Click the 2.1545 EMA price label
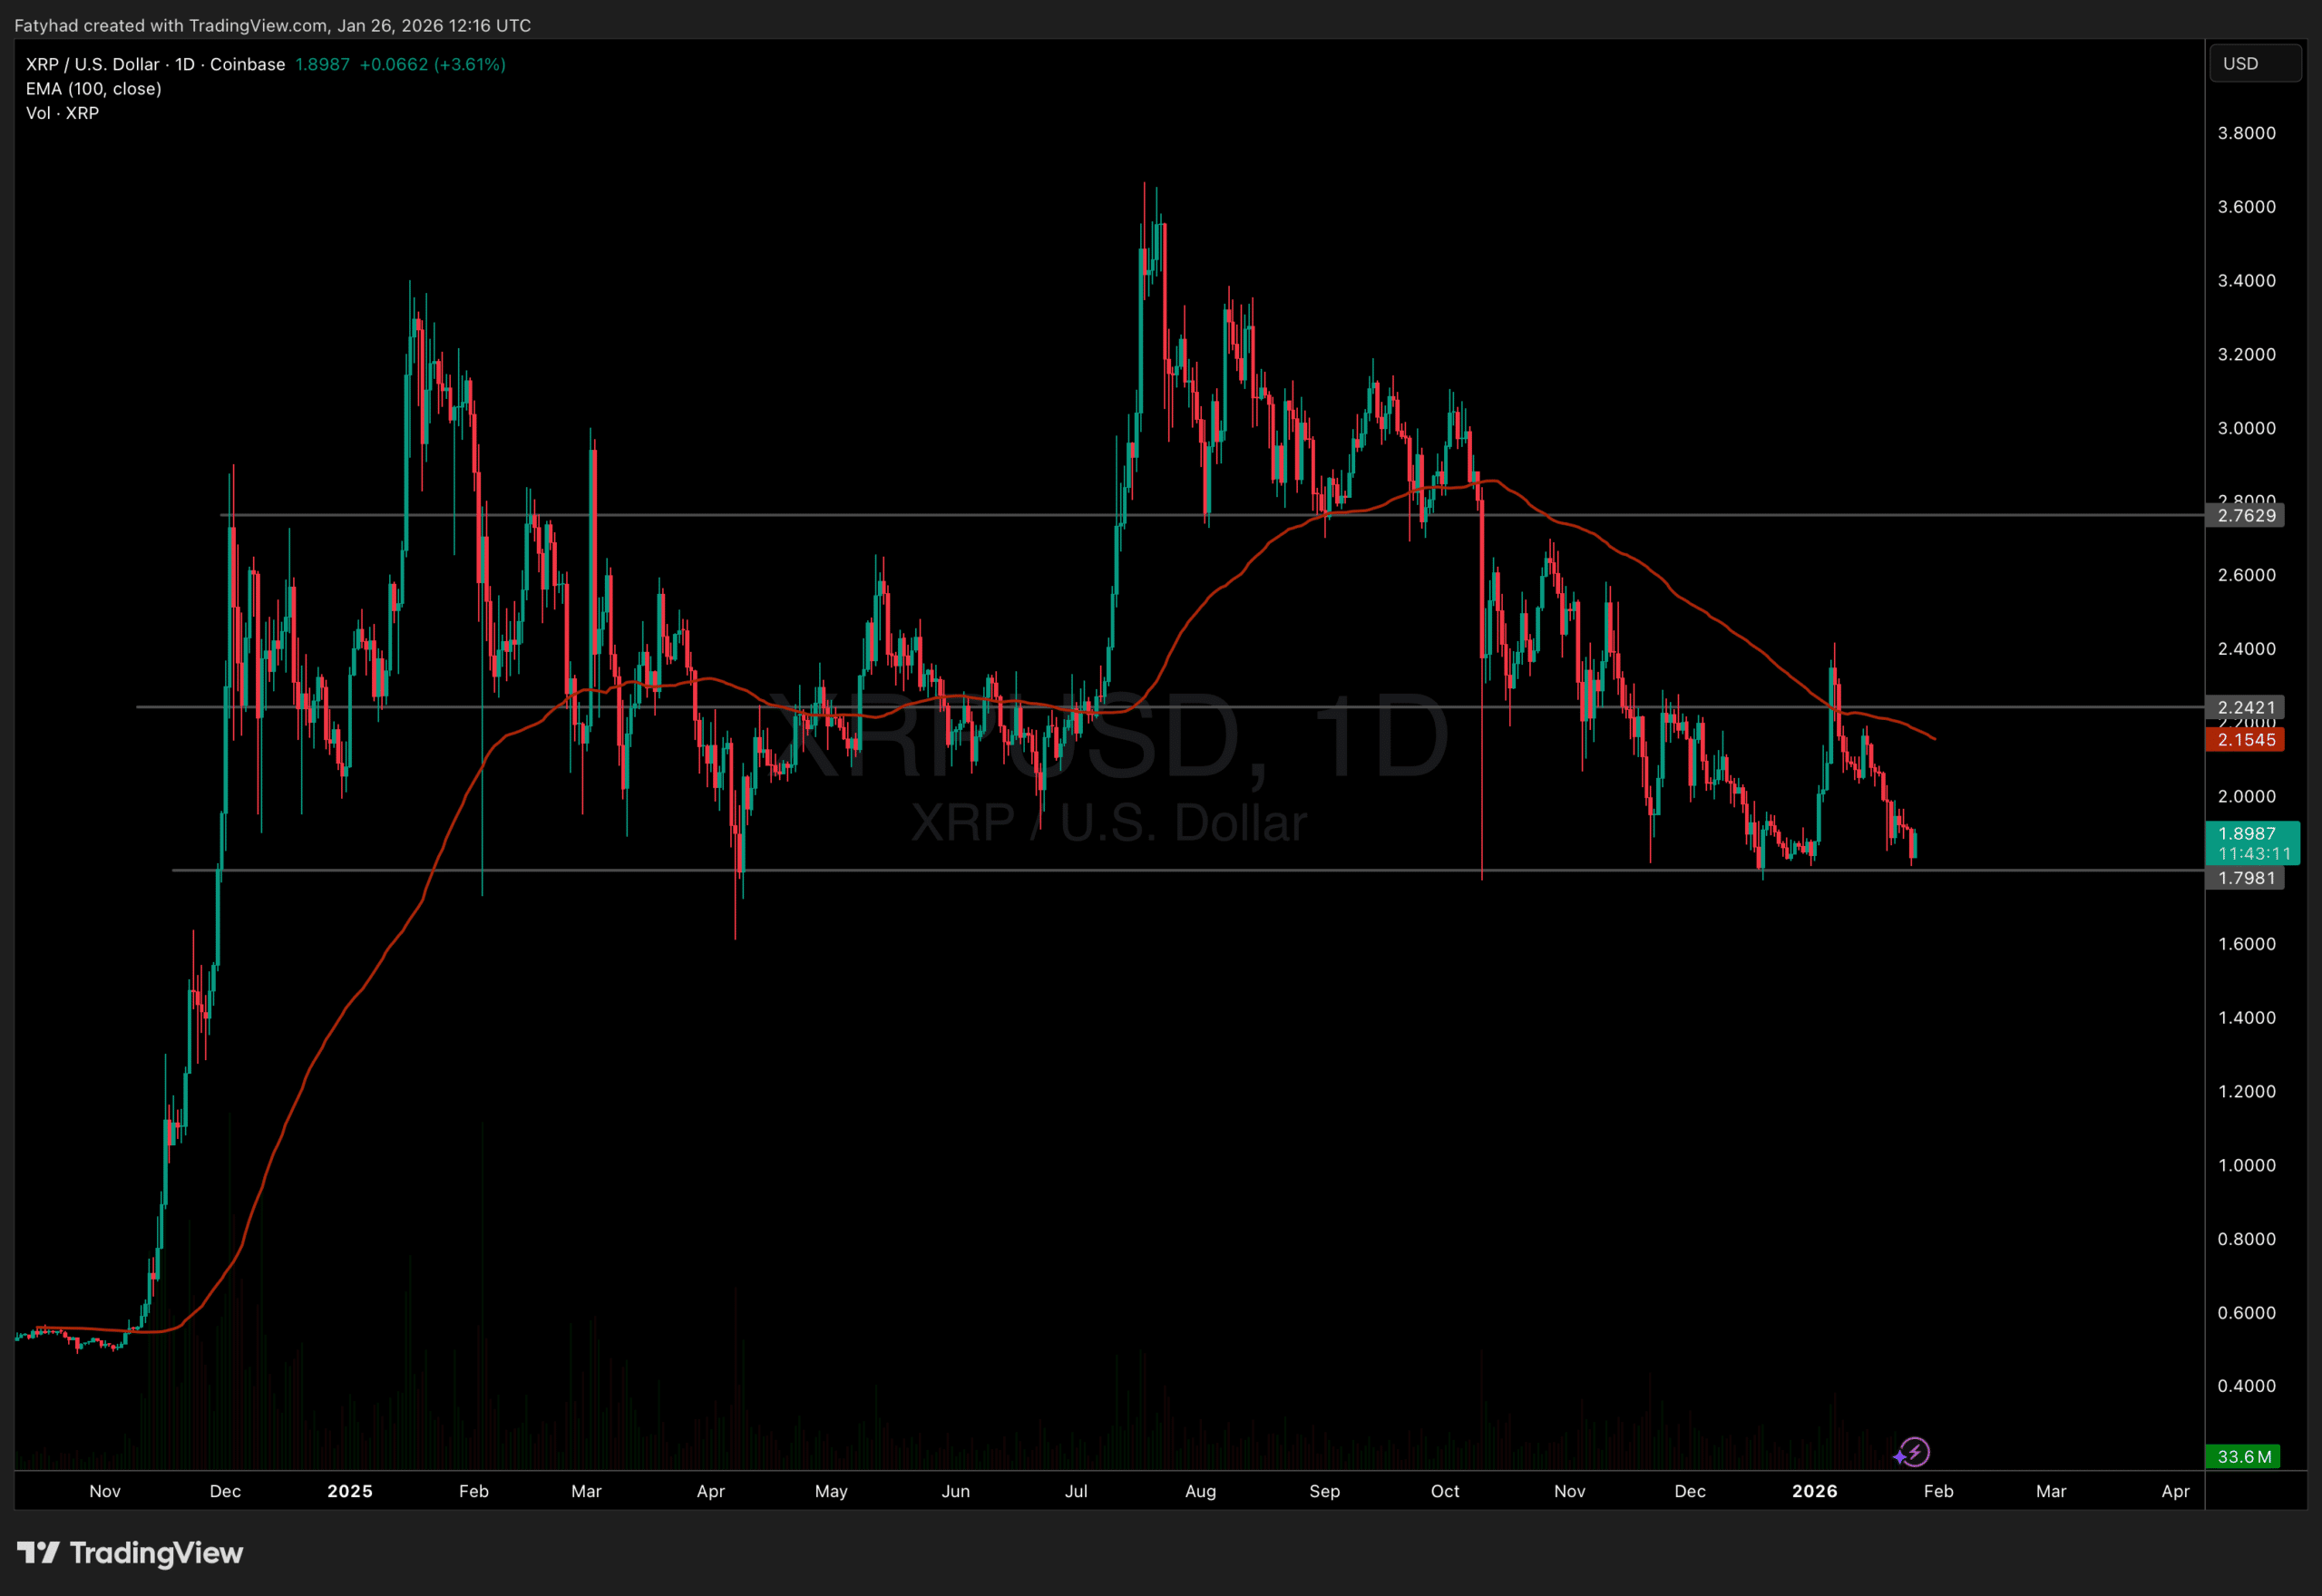 pyautogui.click(x=2246, y=739)
